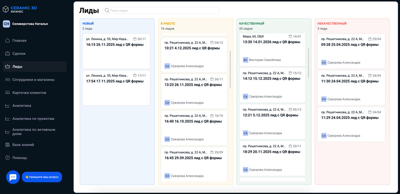Click СА avatar on the 10:21 4.12.2025 card

[x=167, y=66]
